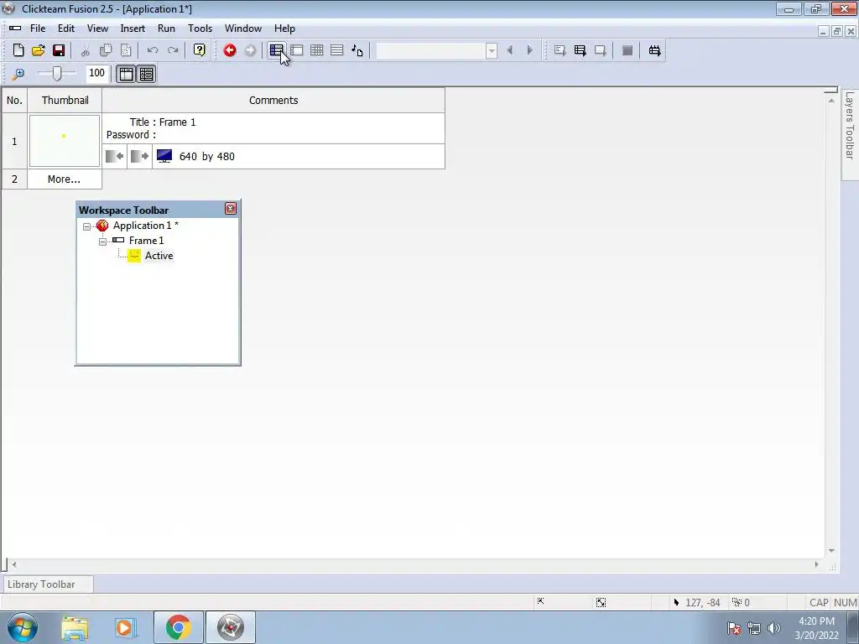
Task: Open the context help question-mark icon
Action: pos(200,50)
